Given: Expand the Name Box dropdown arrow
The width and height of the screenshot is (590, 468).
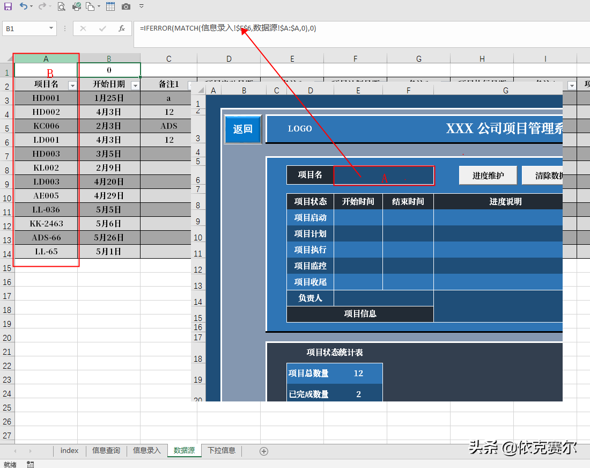Looking at the screenshot, I should (51, 28).
